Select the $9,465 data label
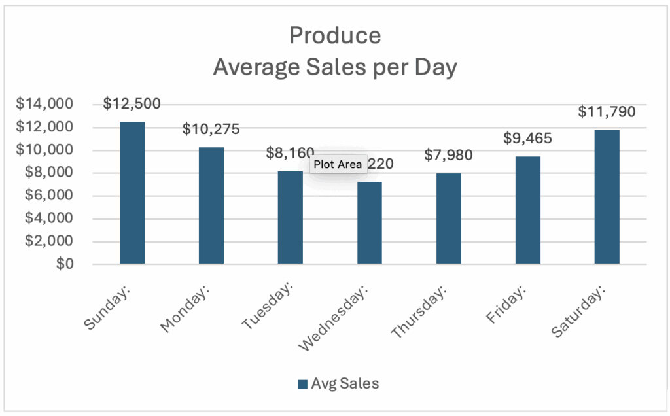 tap(527, 138)
